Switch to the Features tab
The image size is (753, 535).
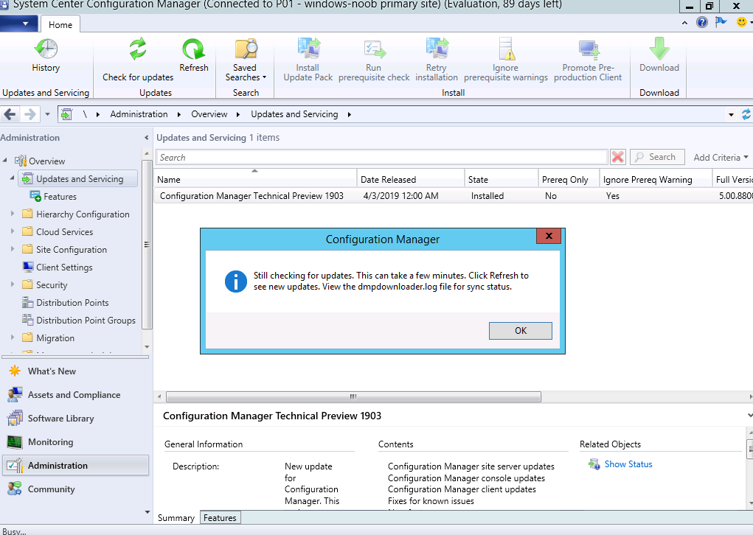point(220,518)
